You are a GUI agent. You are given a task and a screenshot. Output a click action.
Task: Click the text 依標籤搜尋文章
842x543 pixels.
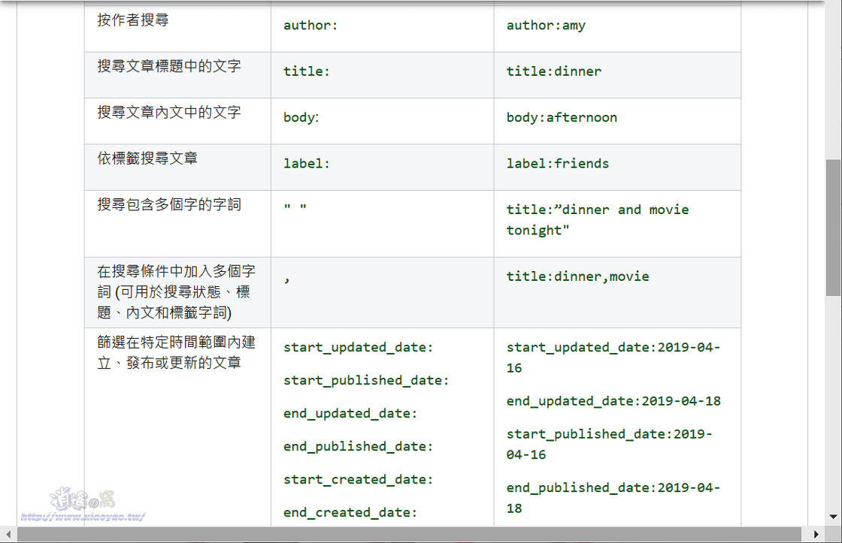[147, 158]
